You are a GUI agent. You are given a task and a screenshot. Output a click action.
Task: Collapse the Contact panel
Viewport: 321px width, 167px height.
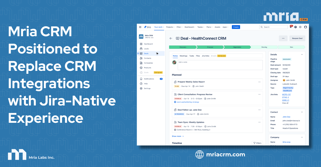point(302,112)
